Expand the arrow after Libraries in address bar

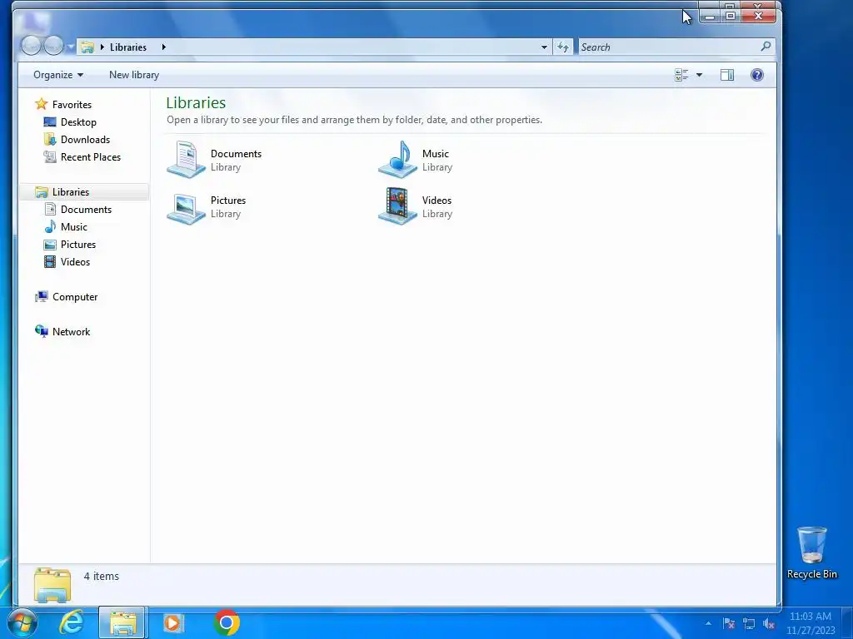(163, 47)
